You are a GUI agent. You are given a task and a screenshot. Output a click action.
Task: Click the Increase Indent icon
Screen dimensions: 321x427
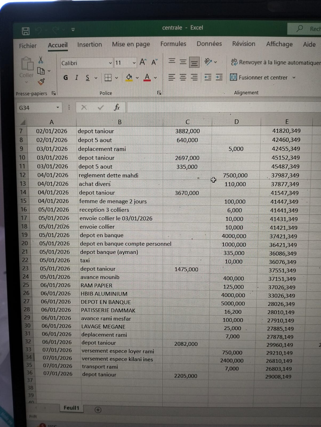click(x=219, y=77)
